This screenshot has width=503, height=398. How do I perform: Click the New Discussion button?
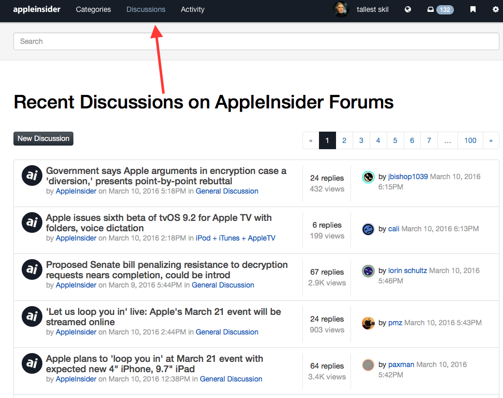(x=43, y=138)
